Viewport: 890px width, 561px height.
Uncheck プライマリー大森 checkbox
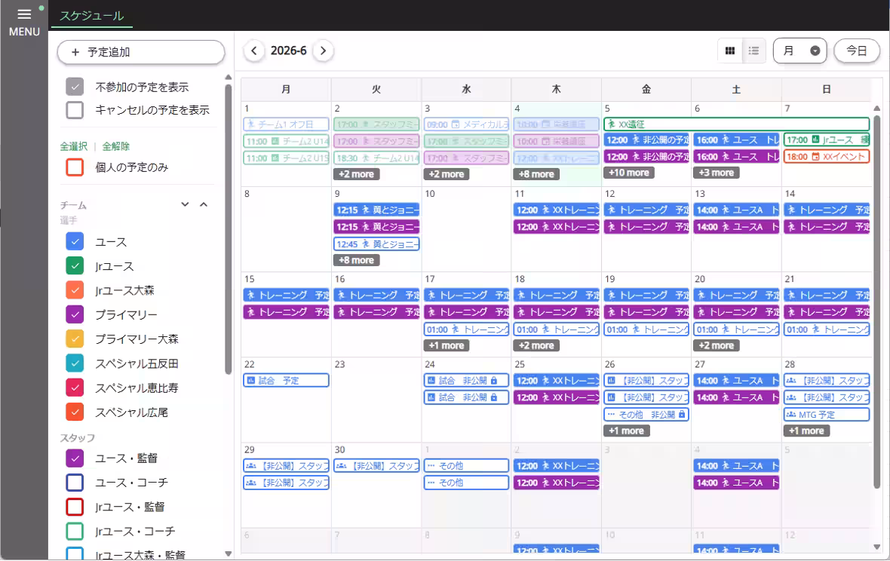click(75, 339)
